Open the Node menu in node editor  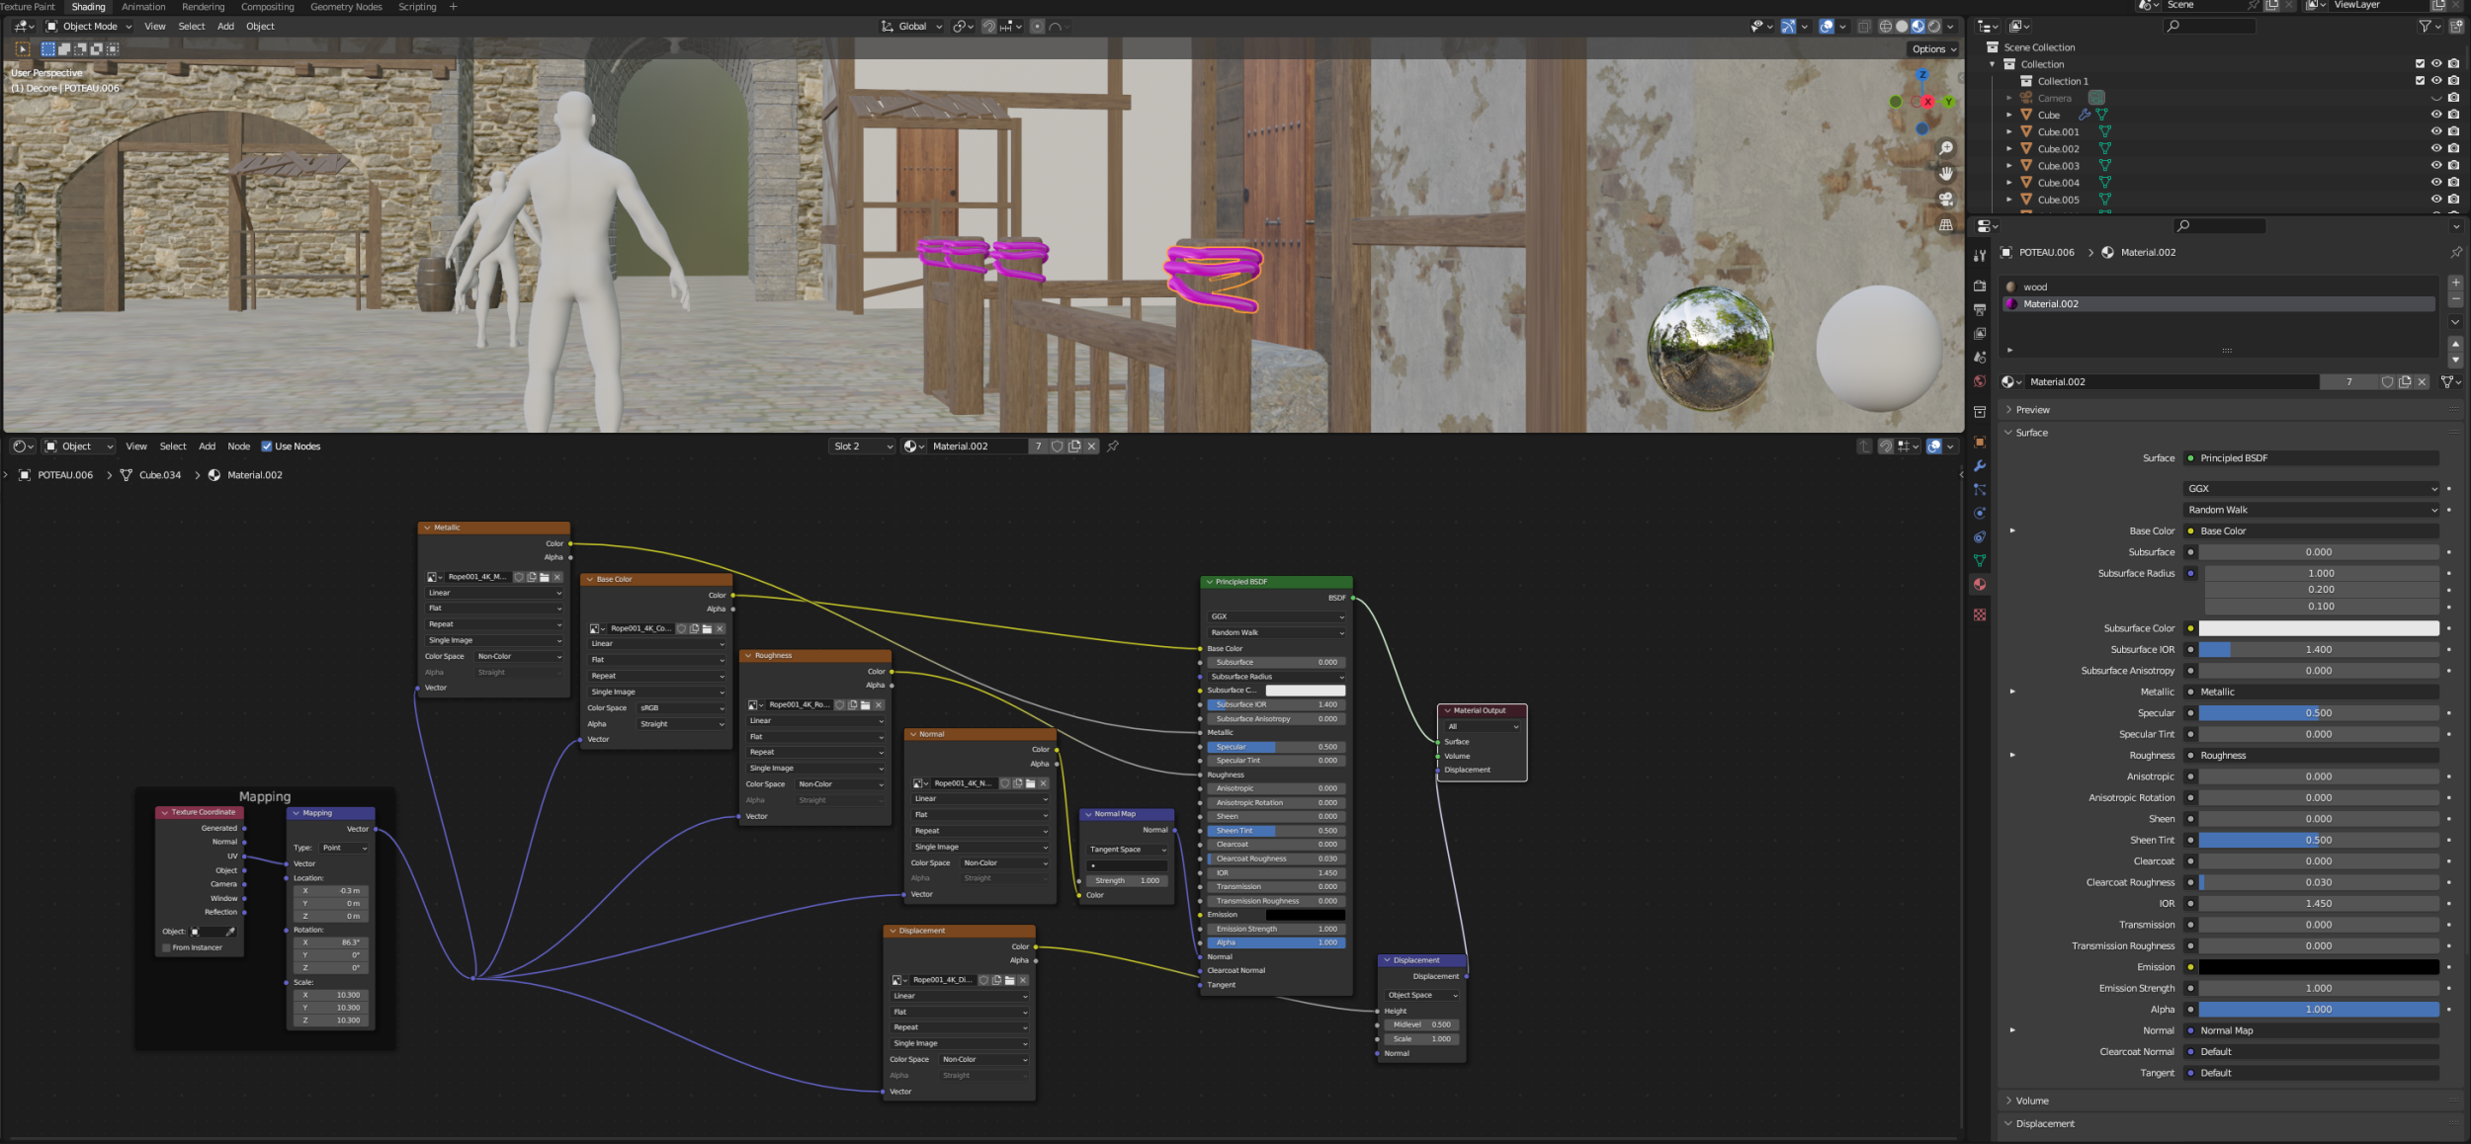[238, 447]
